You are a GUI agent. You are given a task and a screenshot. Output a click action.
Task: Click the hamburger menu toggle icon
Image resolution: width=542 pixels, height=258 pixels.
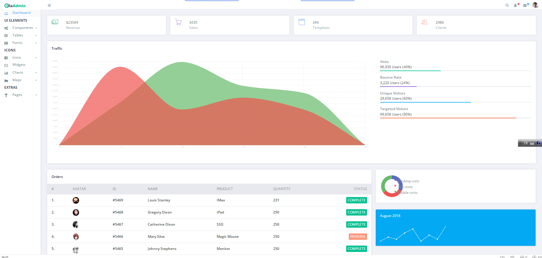[x=49, y=5]
